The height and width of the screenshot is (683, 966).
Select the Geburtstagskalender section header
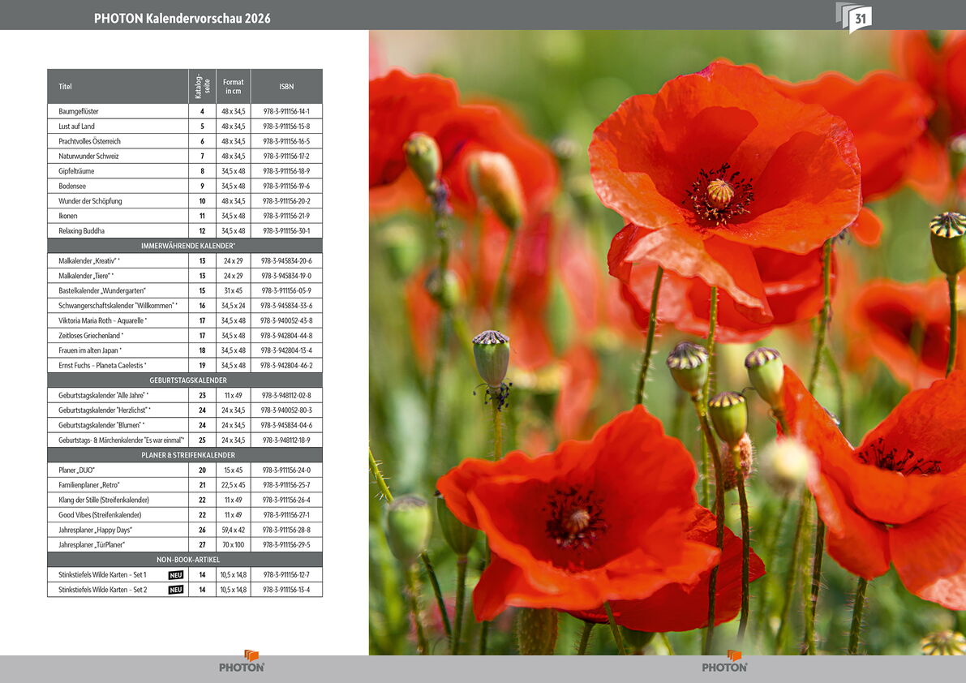[185, 380]
